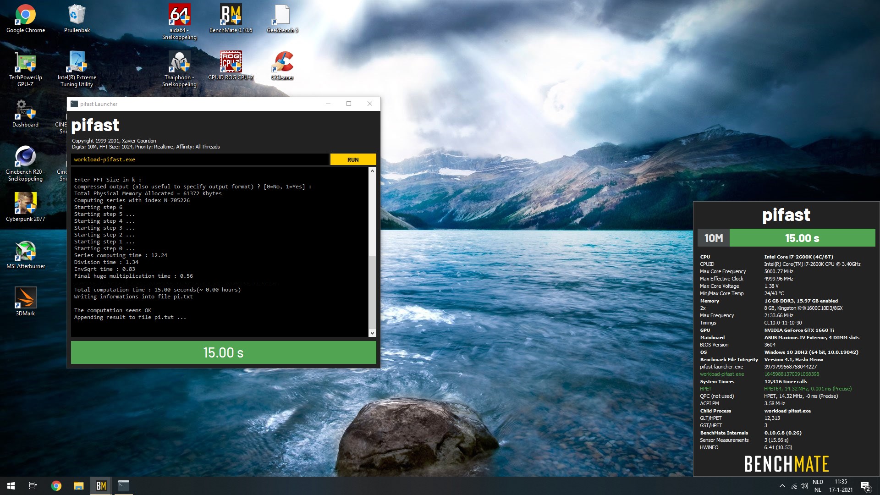Open 3DMark desktop shortcut

[26, 302]
